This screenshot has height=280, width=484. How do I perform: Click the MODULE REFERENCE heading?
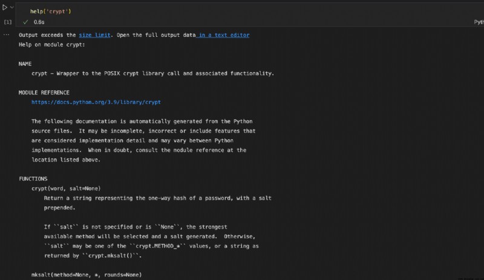click(44, 93)
